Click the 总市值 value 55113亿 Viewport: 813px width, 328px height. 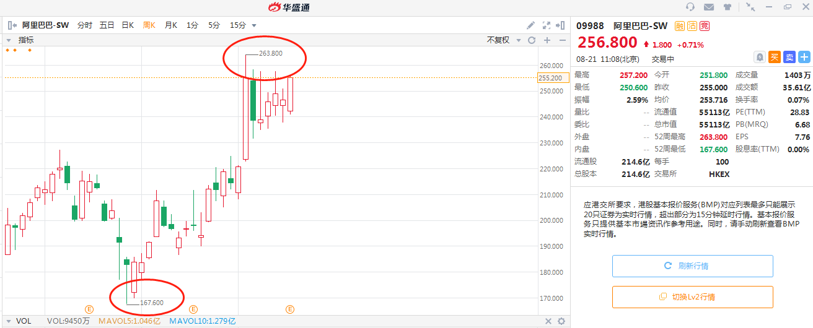pyautogui.click(x=714, y=124)
